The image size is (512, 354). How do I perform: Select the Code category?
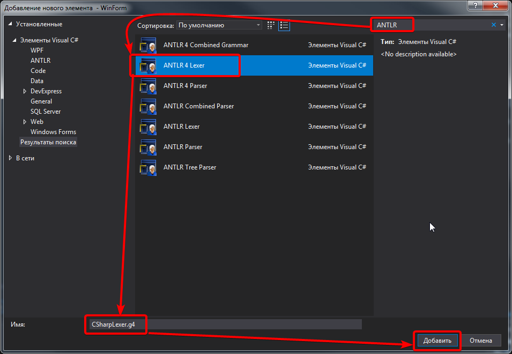[x=38, y=71]
